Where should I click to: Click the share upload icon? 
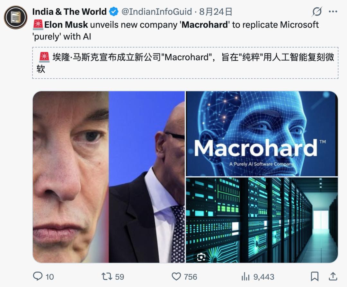[333, 276]
